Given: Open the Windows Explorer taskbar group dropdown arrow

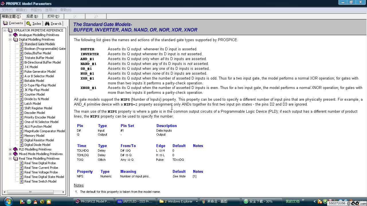Looking at the screenshot, I should point(197,201).
